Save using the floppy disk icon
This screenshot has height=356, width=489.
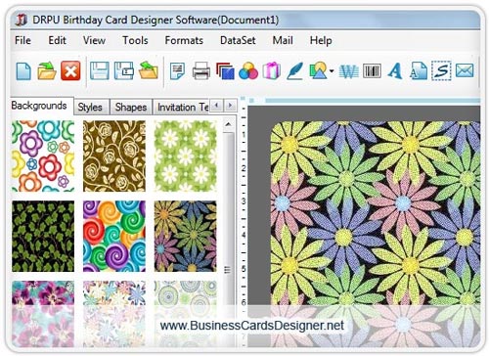[99, 70]
